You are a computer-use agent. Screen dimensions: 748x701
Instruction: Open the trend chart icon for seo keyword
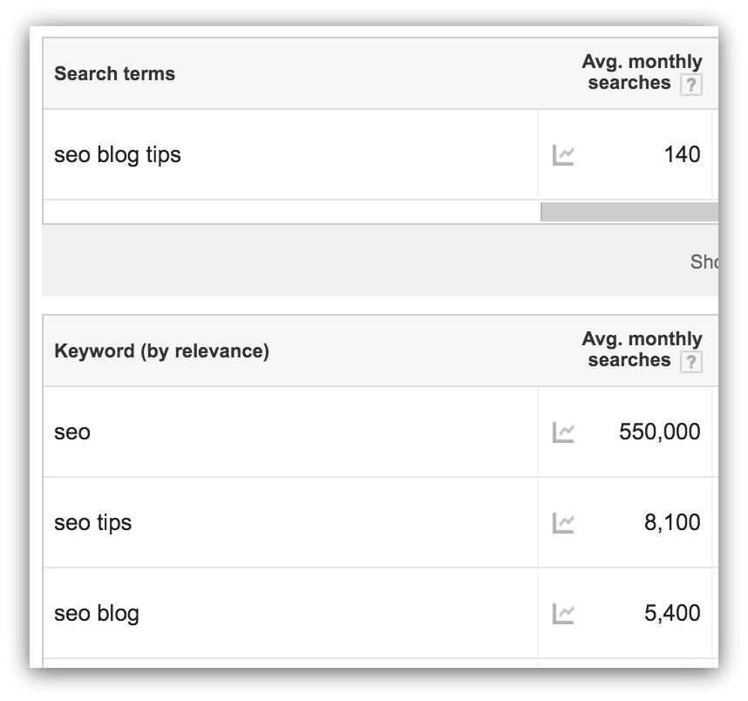tap(563, 432)
